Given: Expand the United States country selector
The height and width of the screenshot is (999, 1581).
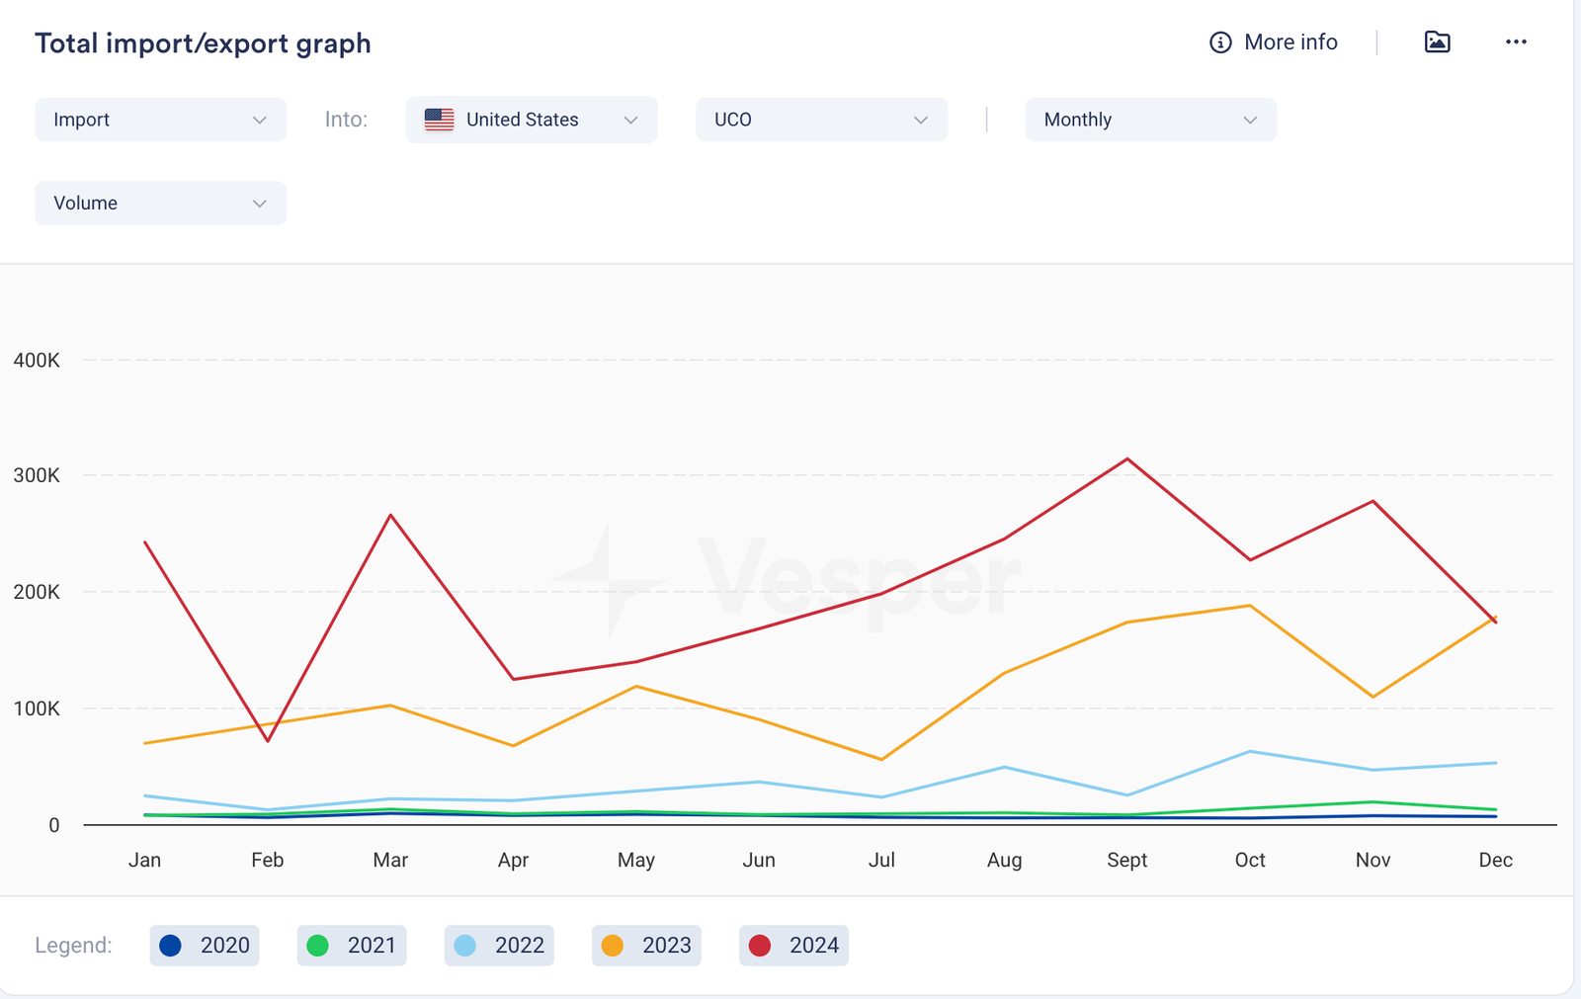Looking at the screenshot, I should tap(532, 120).
